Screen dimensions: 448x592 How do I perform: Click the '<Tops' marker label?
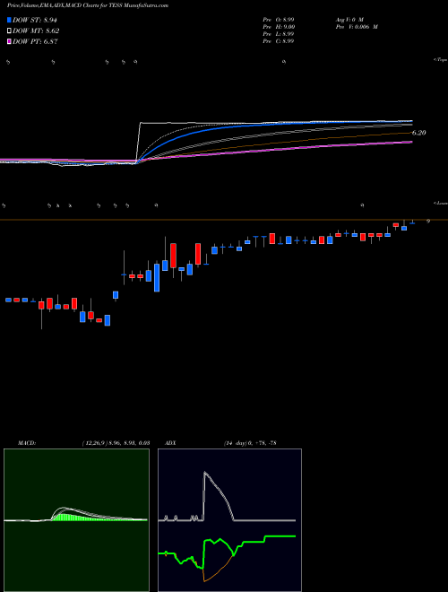(x=441, y=60)
